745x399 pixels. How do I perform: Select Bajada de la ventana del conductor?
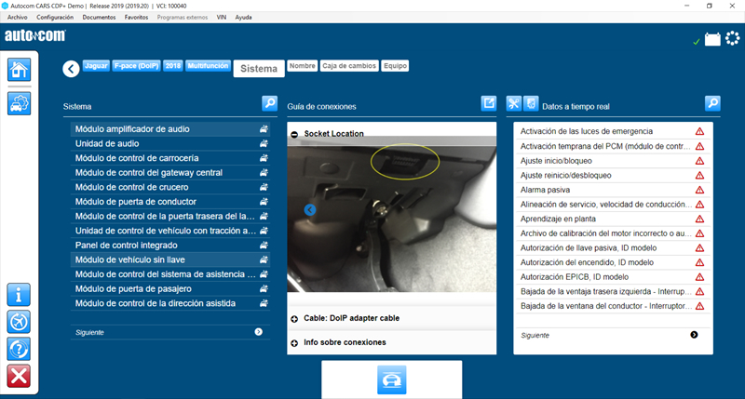click(613, 306)
